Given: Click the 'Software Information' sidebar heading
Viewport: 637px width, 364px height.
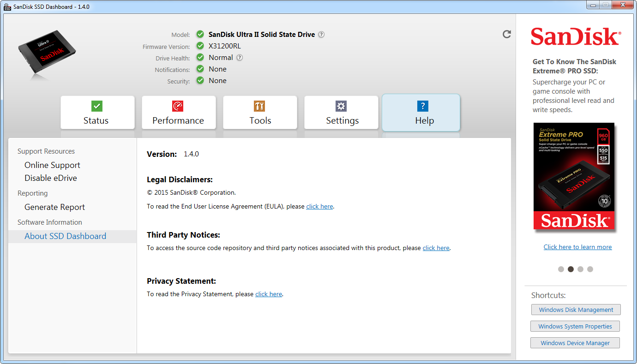Looking at the screenshot, I should [x=50, y=222].
